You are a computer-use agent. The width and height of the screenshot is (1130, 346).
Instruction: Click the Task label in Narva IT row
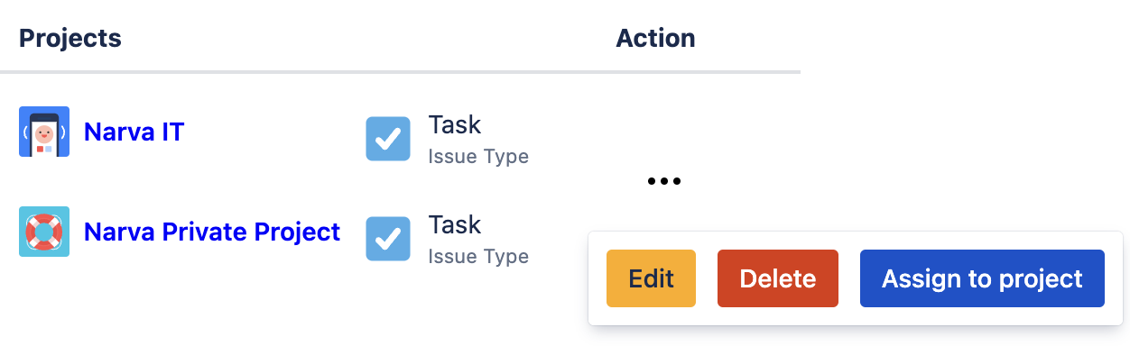coord(455,124)
